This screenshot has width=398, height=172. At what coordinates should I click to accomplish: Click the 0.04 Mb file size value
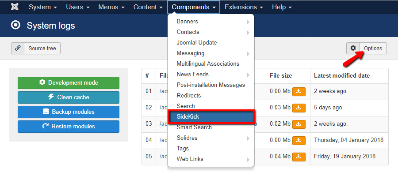click(280, 157)
